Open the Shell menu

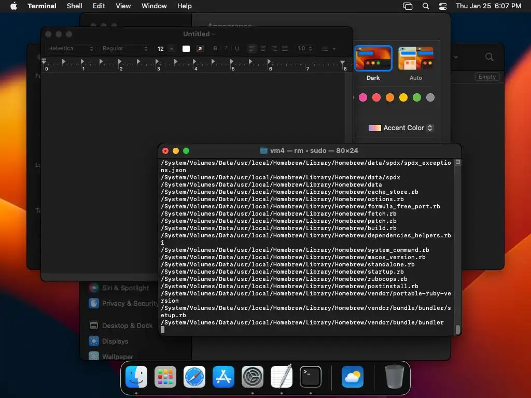click(75, 6)
